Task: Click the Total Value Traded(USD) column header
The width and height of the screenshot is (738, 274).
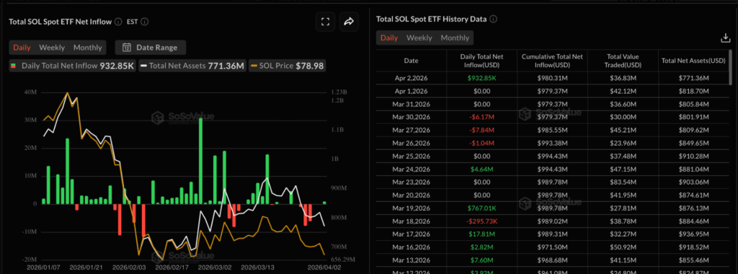Action: (623, 61)
